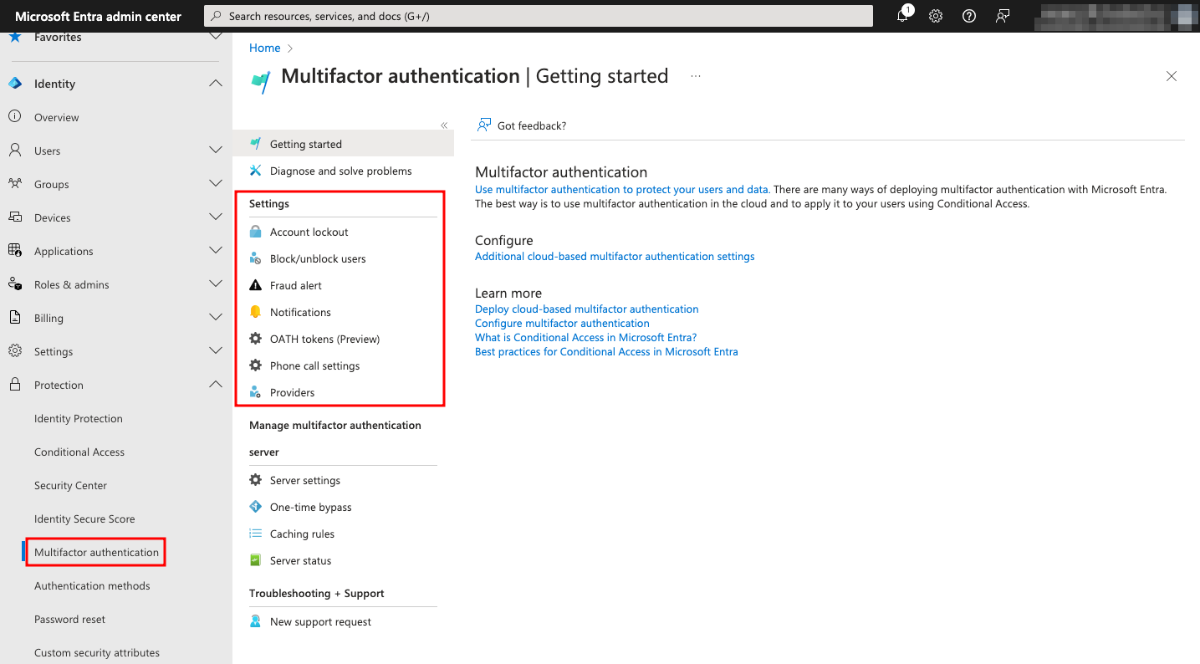The image size is (1200, 664).
Task: Click the Billing document icon
Action: pyautogui.click(x=14, y=318)
